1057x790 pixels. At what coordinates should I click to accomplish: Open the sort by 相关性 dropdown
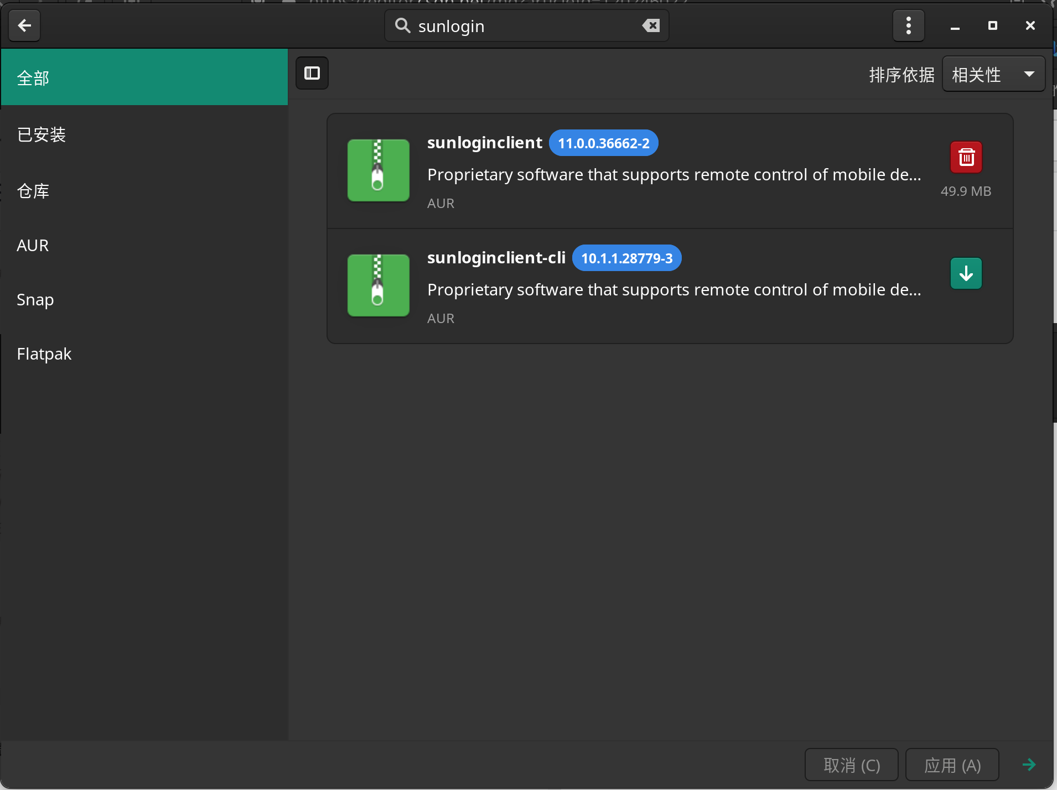pyautogui.click(x=993, y=74)
